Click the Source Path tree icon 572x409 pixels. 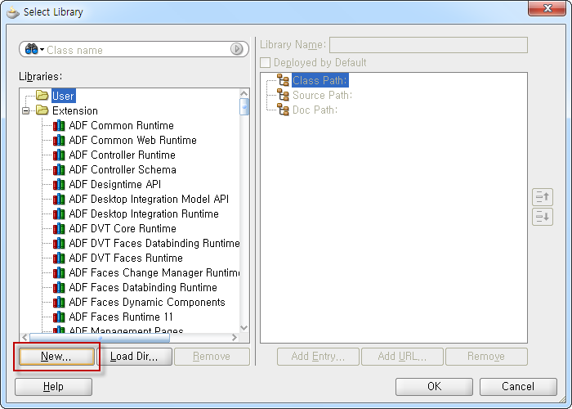coord(283,95)
